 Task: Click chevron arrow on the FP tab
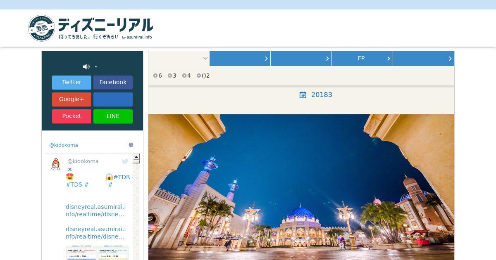coord(389,59)
